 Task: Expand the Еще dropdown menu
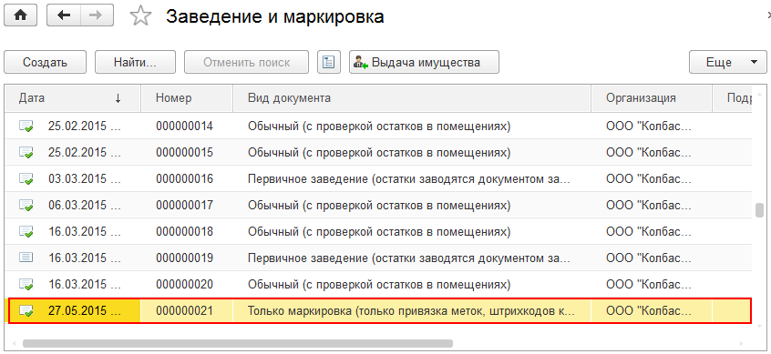tap(728, 63)
